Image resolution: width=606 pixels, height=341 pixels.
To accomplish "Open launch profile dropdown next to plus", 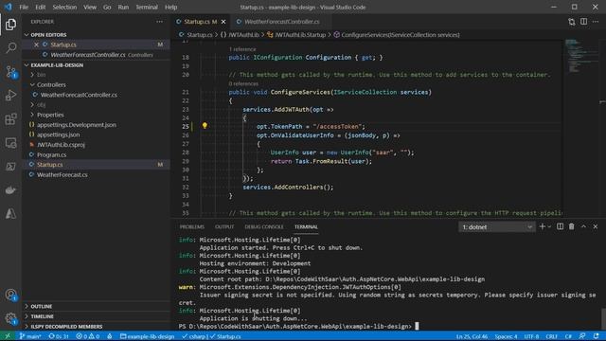I will tap(549, 227).
